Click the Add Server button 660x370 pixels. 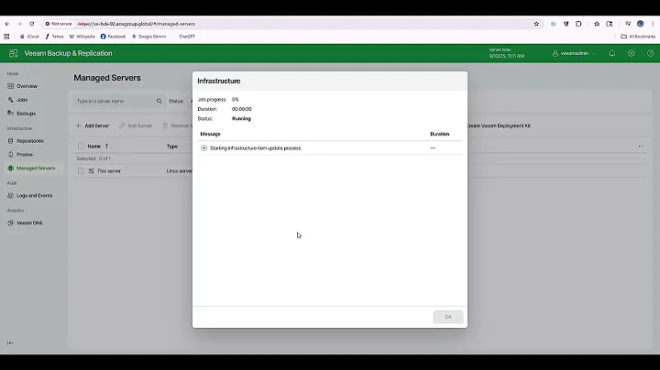tap(93, 125)
